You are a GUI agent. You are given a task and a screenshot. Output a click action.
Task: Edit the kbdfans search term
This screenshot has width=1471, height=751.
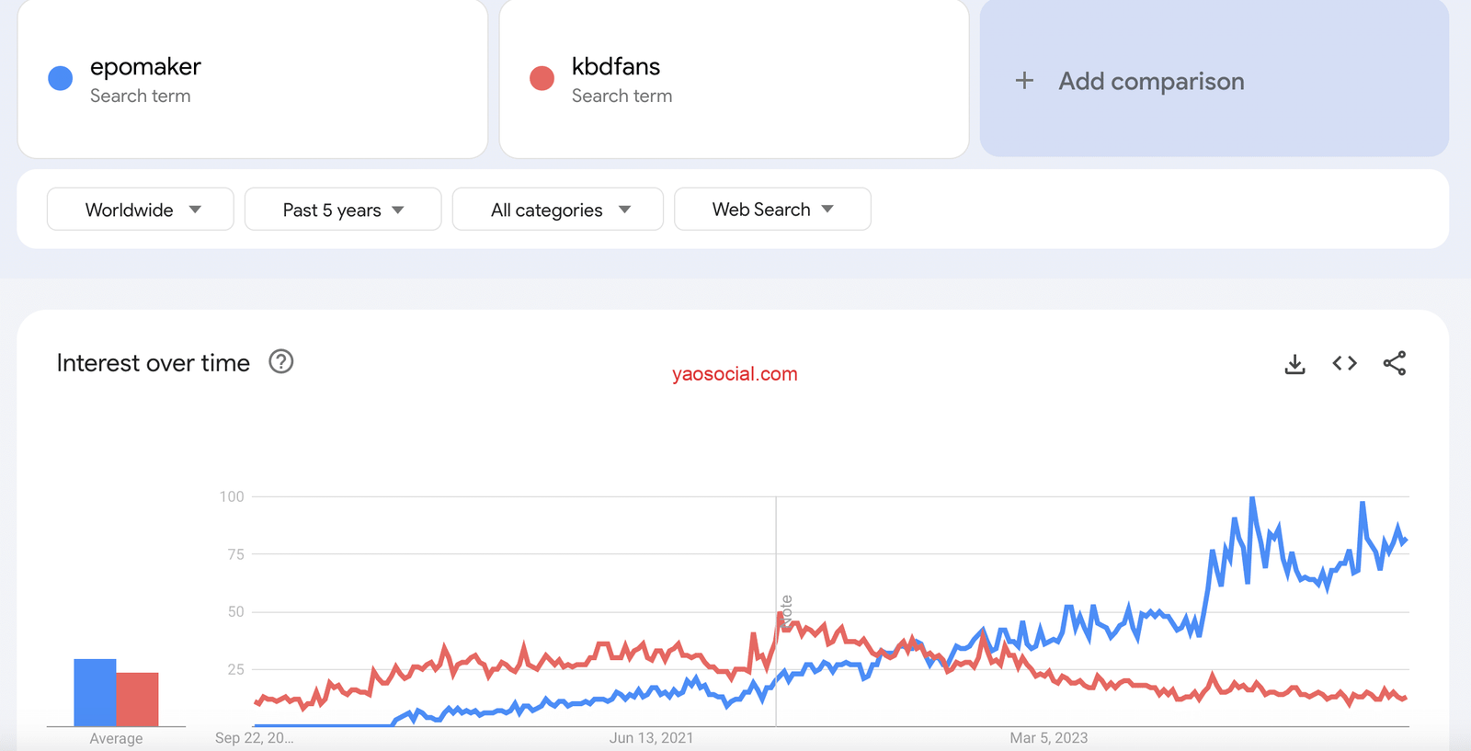pyautogui.click(x=616, y=67)
